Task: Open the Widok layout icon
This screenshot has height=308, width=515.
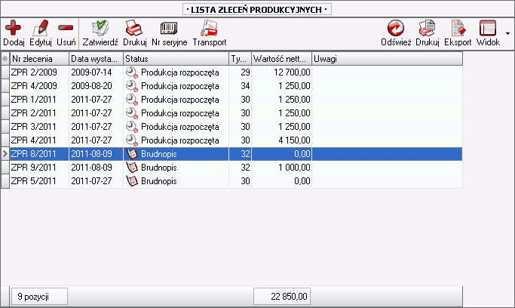Action: [488, 28]
